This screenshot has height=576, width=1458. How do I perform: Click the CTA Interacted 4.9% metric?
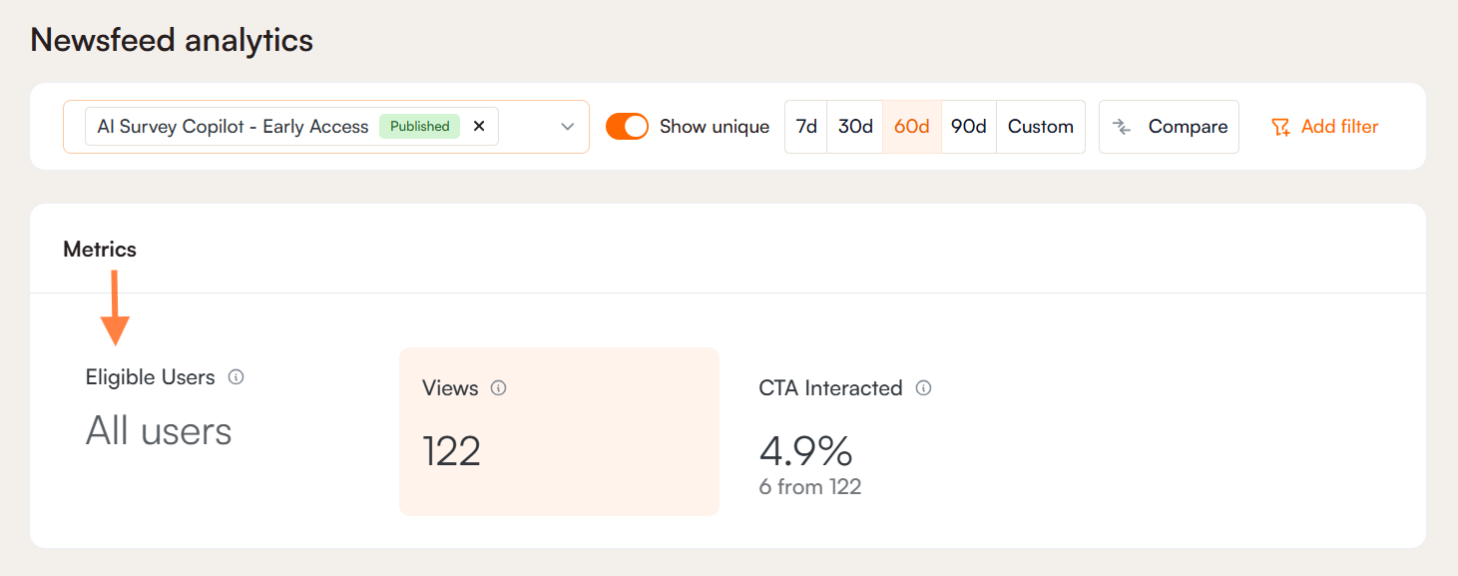(x=806, y=452)
